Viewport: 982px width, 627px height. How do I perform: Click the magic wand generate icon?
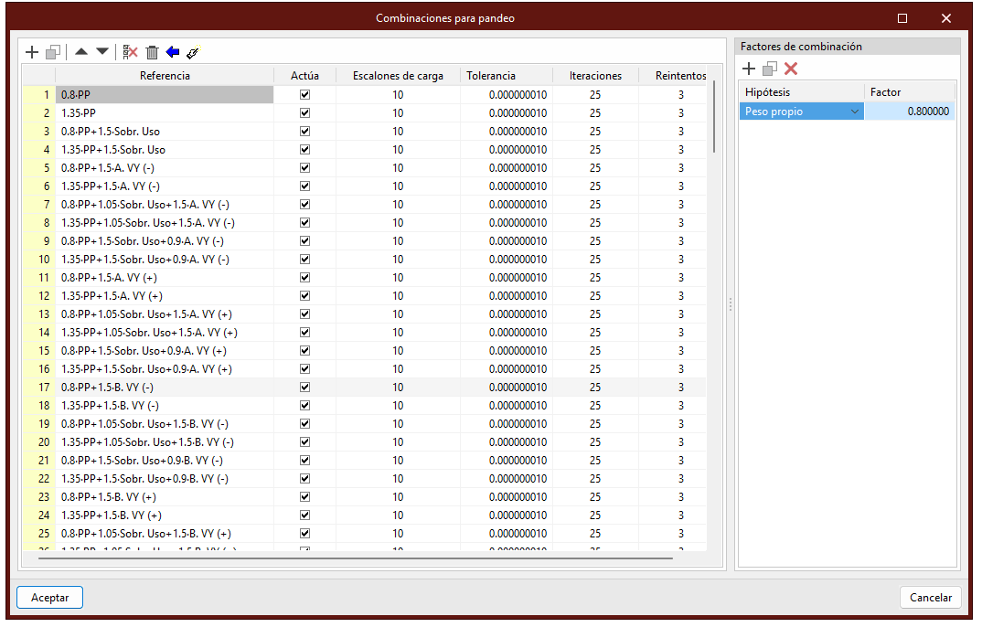pyautogui.click(x=192, y=53)
